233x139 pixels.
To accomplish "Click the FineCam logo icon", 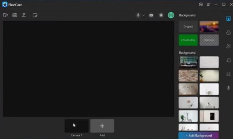I will click(5, 5).
